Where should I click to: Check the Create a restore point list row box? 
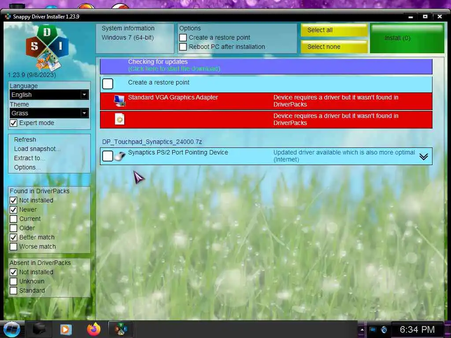107,84
